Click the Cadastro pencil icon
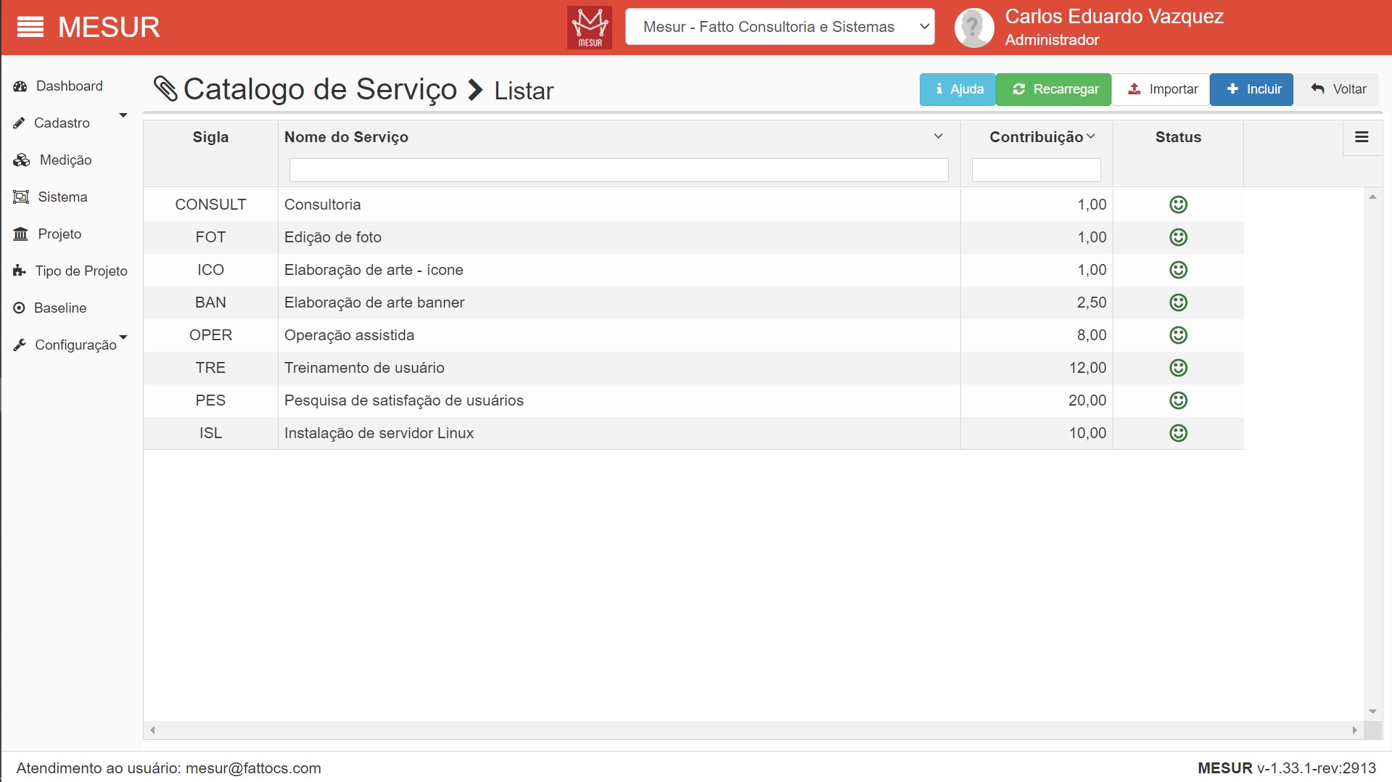This screenshot has height=782, width=1392. (20, 123)
